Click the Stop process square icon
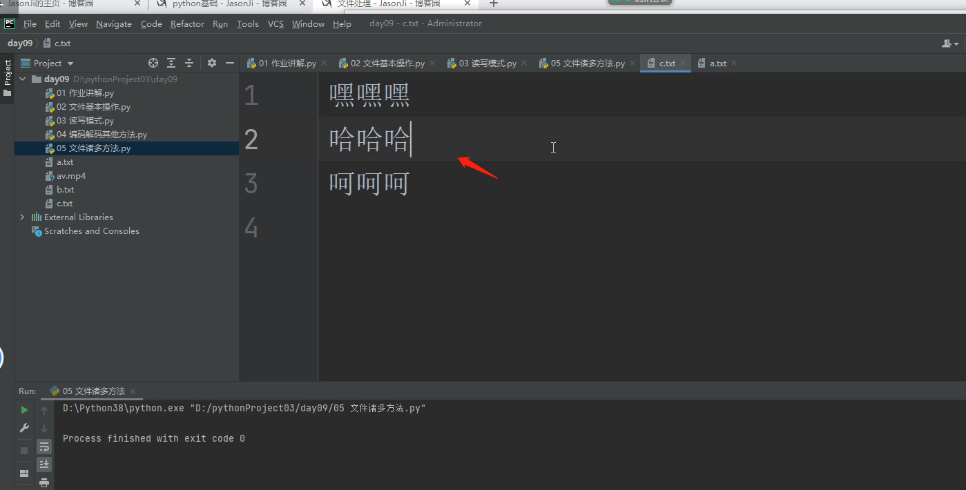This screenshot has height=490, width=966. click(x=25, y=450)
